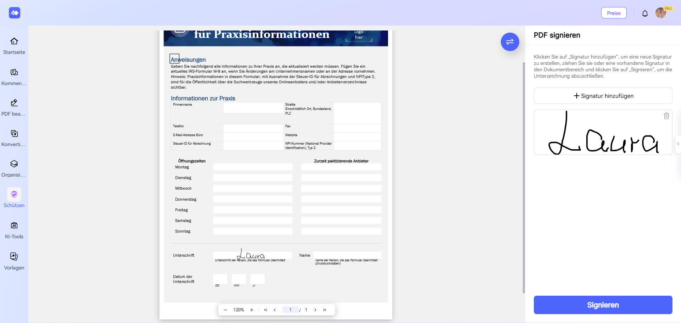The width and height of the screenshot is (681, 323).
Task: Click the Logo hier placeholder
Action: 359,35
